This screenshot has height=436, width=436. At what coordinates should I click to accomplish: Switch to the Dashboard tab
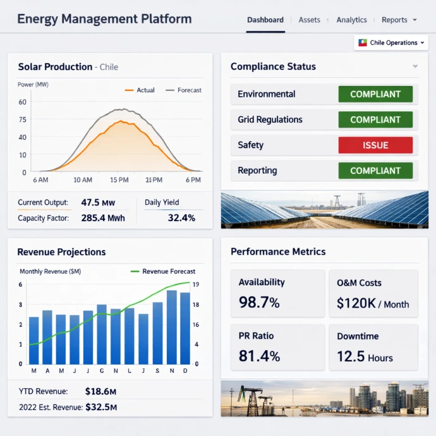[x=265, y=20]
